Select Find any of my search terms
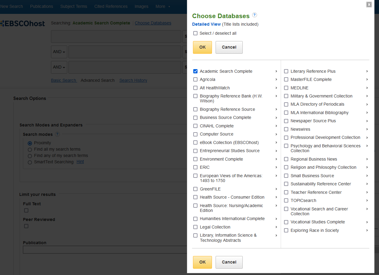Viewport: 379px width, 275px height. (30, 156)
